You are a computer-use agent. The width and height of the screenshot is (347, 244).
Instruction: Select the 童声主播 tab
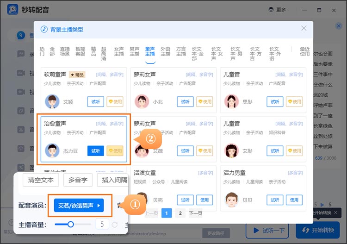150,51
